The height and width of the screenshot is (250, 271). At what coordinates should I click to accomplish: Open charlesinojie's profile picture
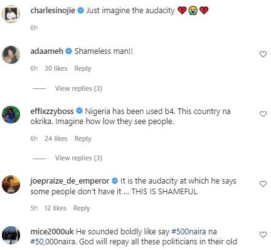click(11, 14)
